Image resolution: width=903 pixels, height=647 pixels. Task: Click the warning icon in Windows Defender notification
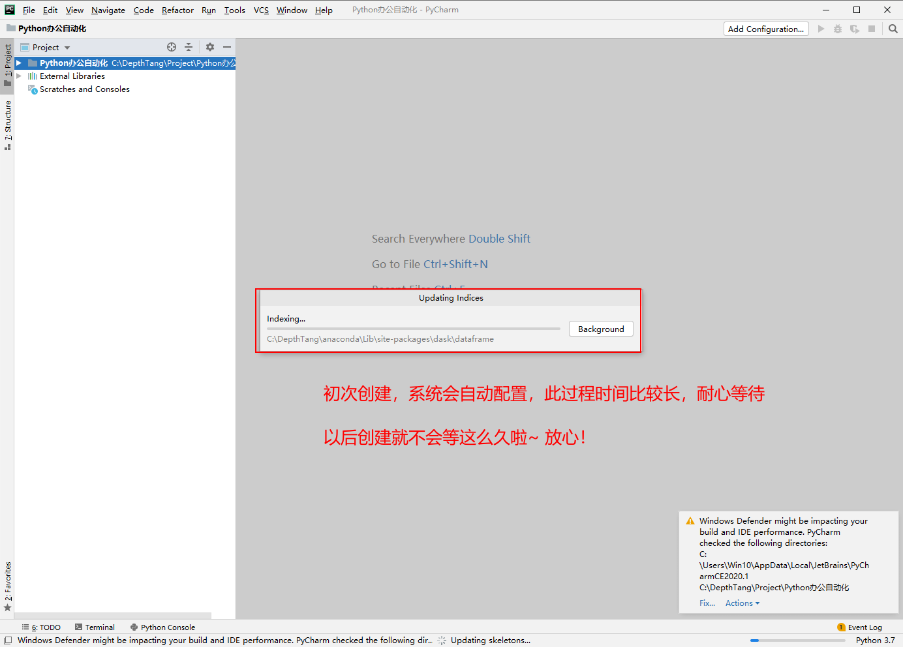coord(690,521)
